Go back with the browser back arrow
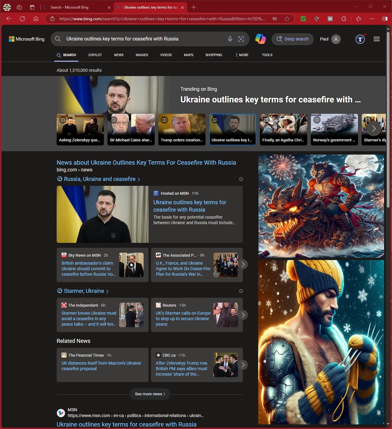The width and height of the screenshot is (392, 429). pyautogui.click(x=9, y=19)
